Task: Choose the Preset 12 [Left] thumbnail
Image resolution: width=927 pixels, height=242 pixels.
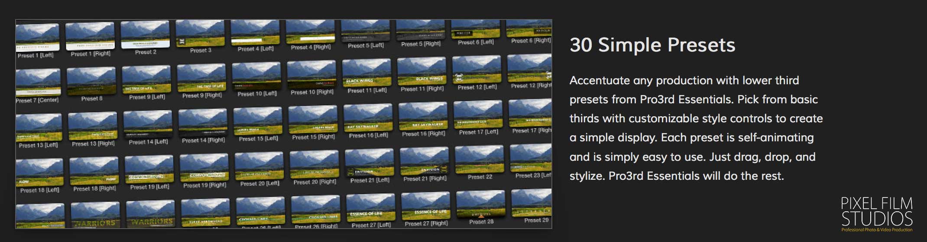Action: coord(476,69)
